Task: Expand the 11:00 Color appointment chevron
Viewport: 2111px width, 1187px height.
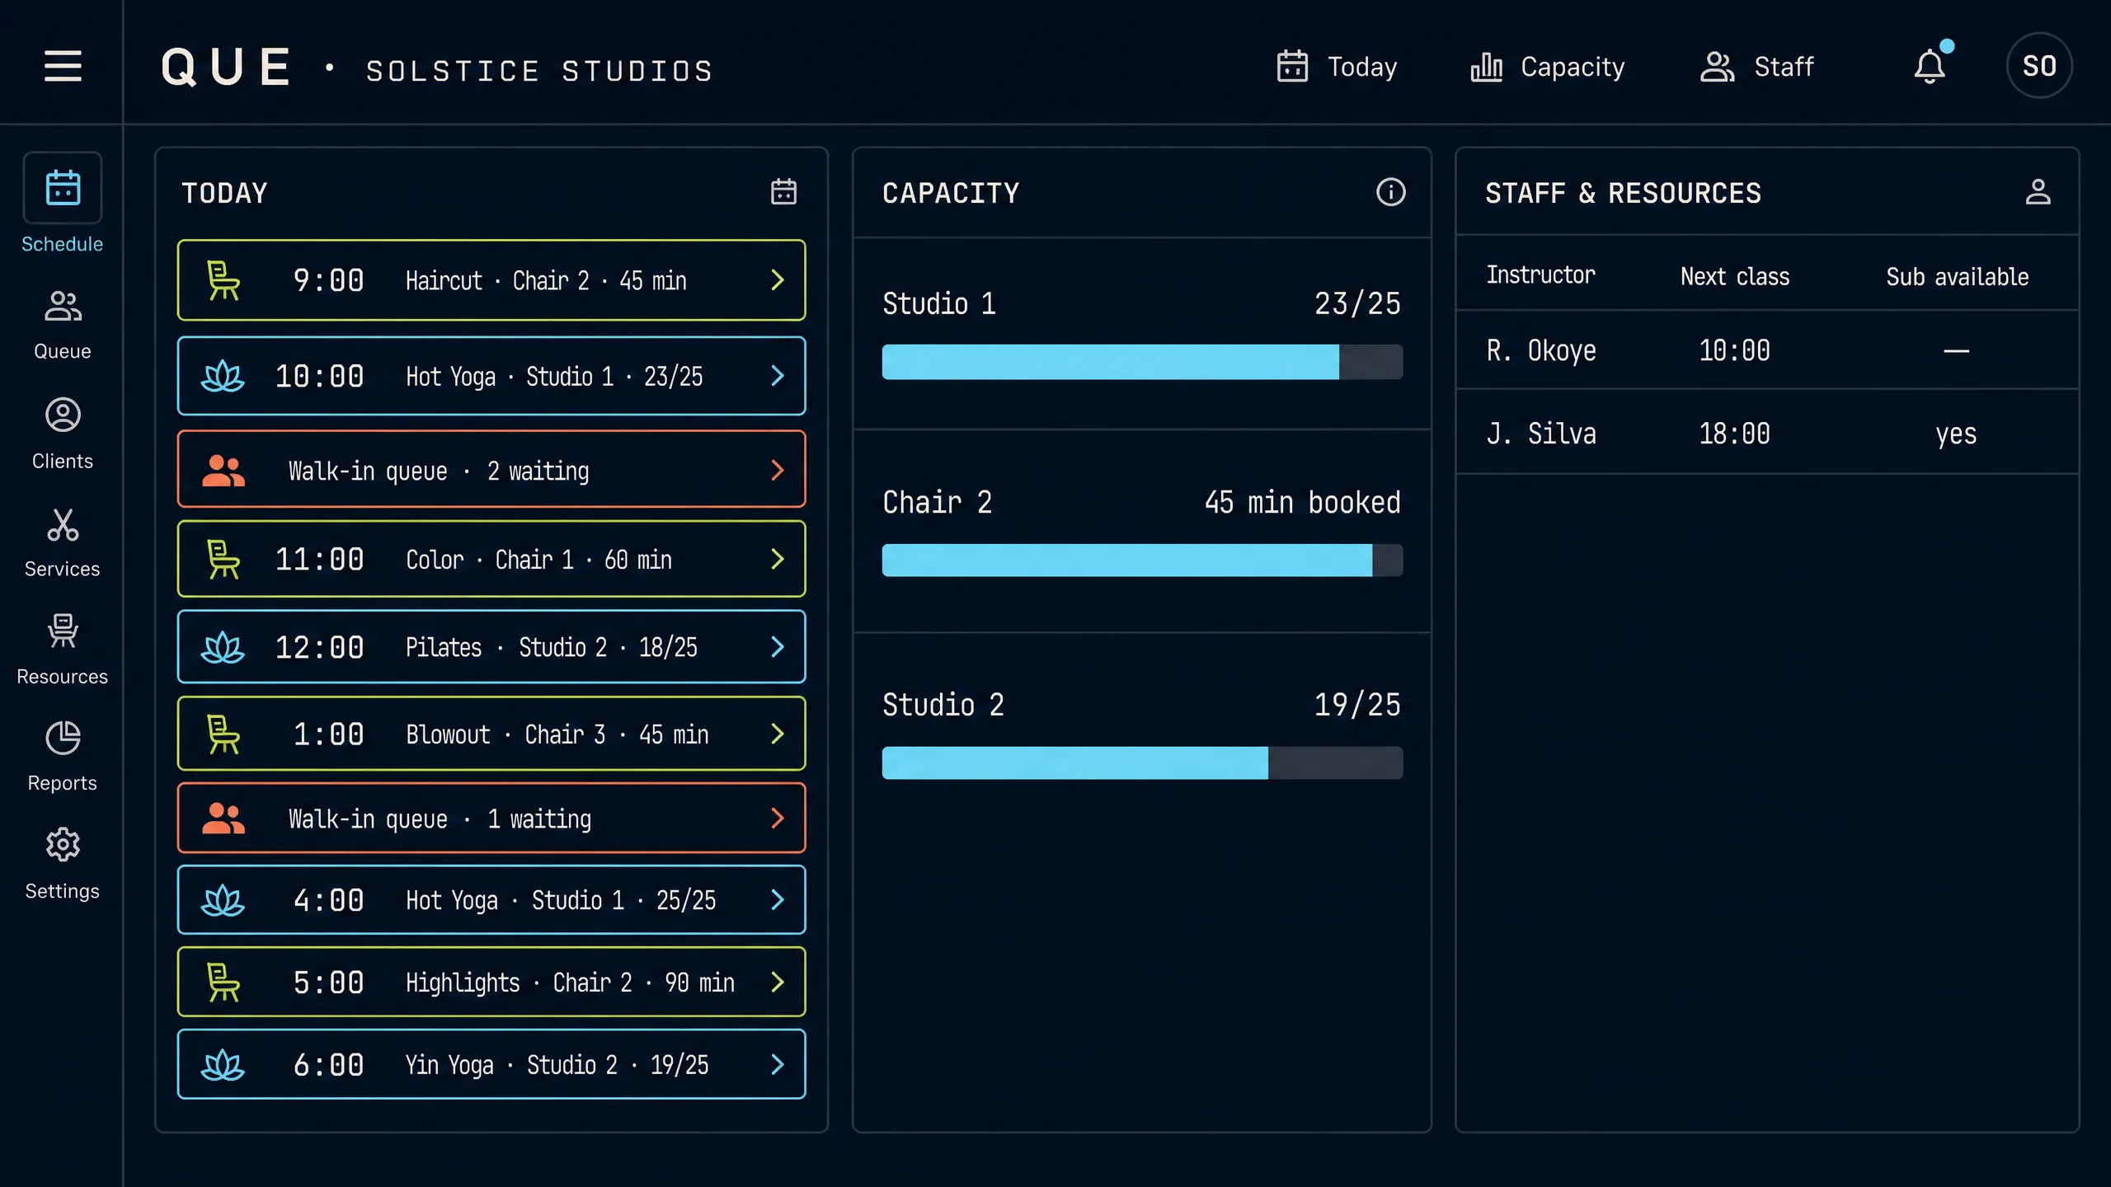Action: pos(778,560)
